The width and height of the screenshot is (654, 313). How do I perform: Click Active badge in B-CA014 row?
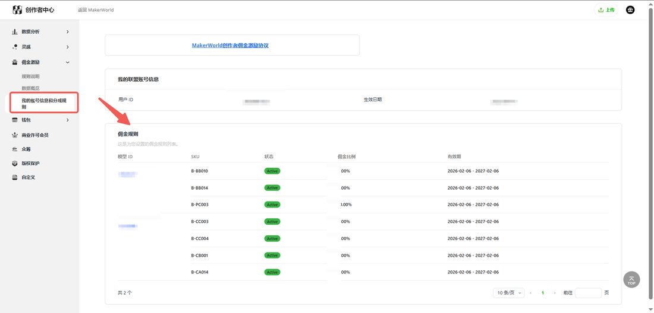tap(272, 272)
